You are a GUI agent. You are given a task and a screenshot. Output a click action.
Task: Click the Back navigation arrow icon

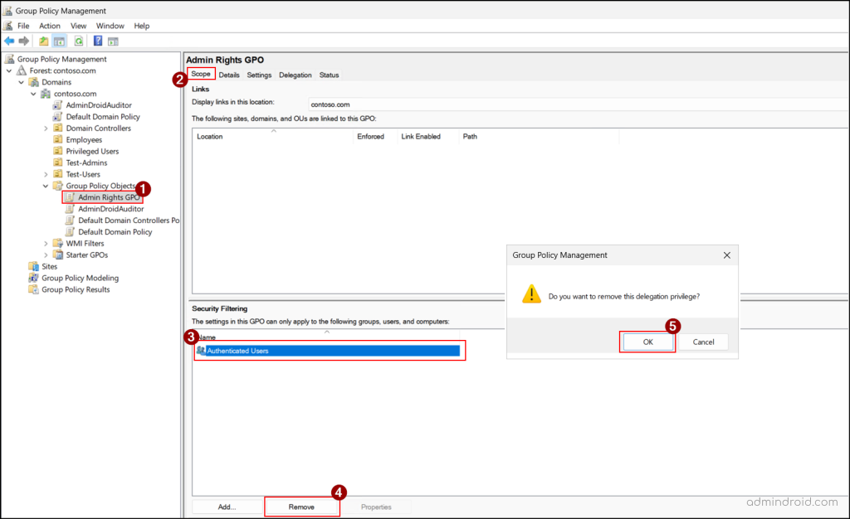click(x=9, y=41)
